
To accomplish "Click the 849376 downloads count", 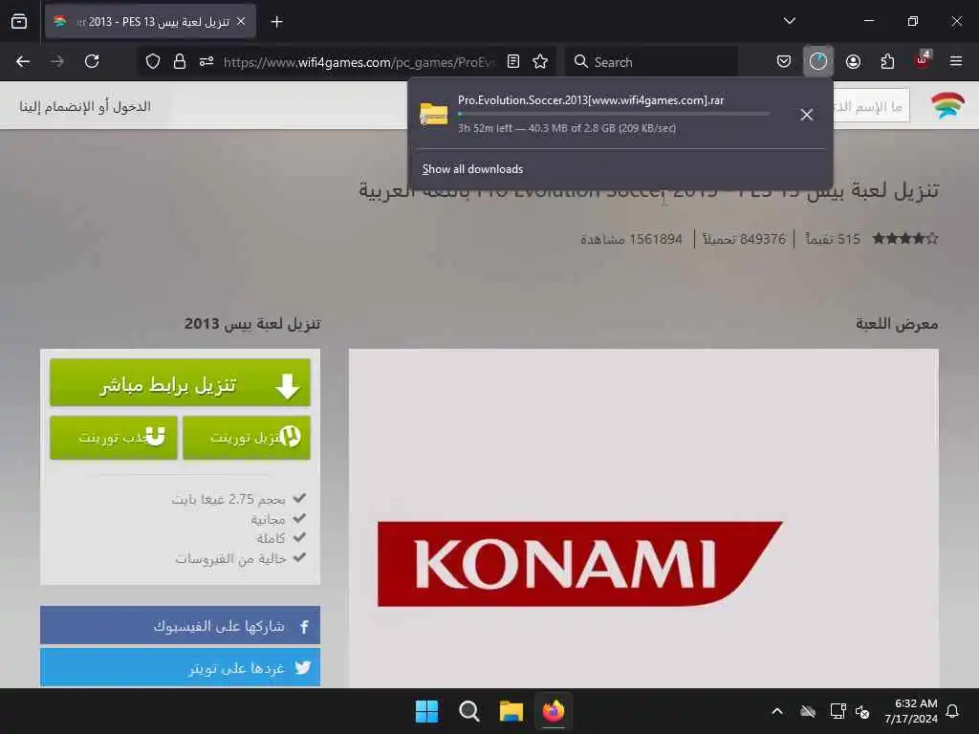I will (744, 238).
